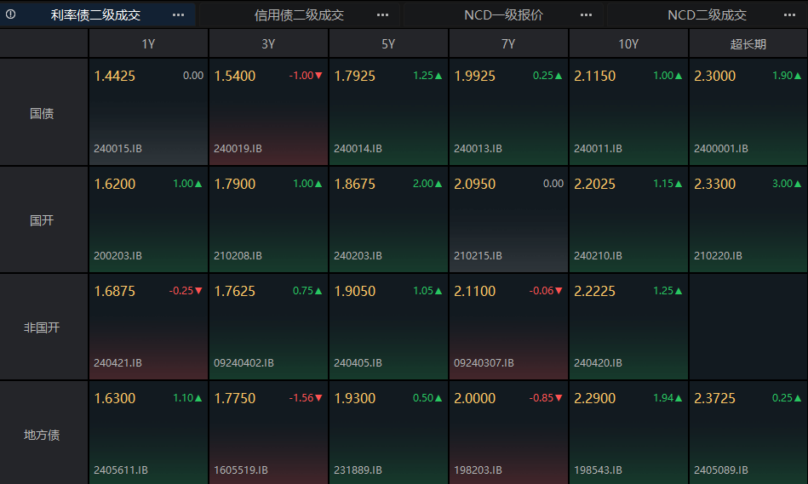Select the 地方债 row label
The height and width of the screenshot is (484, 808).
click(42, 435)
